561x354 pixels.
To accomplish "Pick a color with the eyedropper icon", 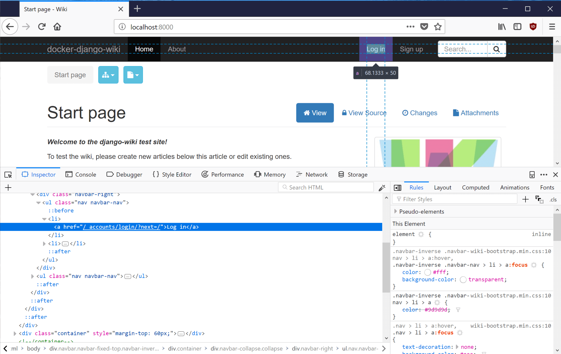I will [x=382, y=187].
